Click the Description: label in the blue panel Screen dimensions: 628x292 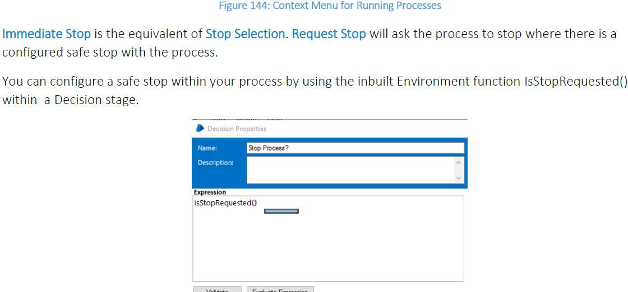(215, 163)
